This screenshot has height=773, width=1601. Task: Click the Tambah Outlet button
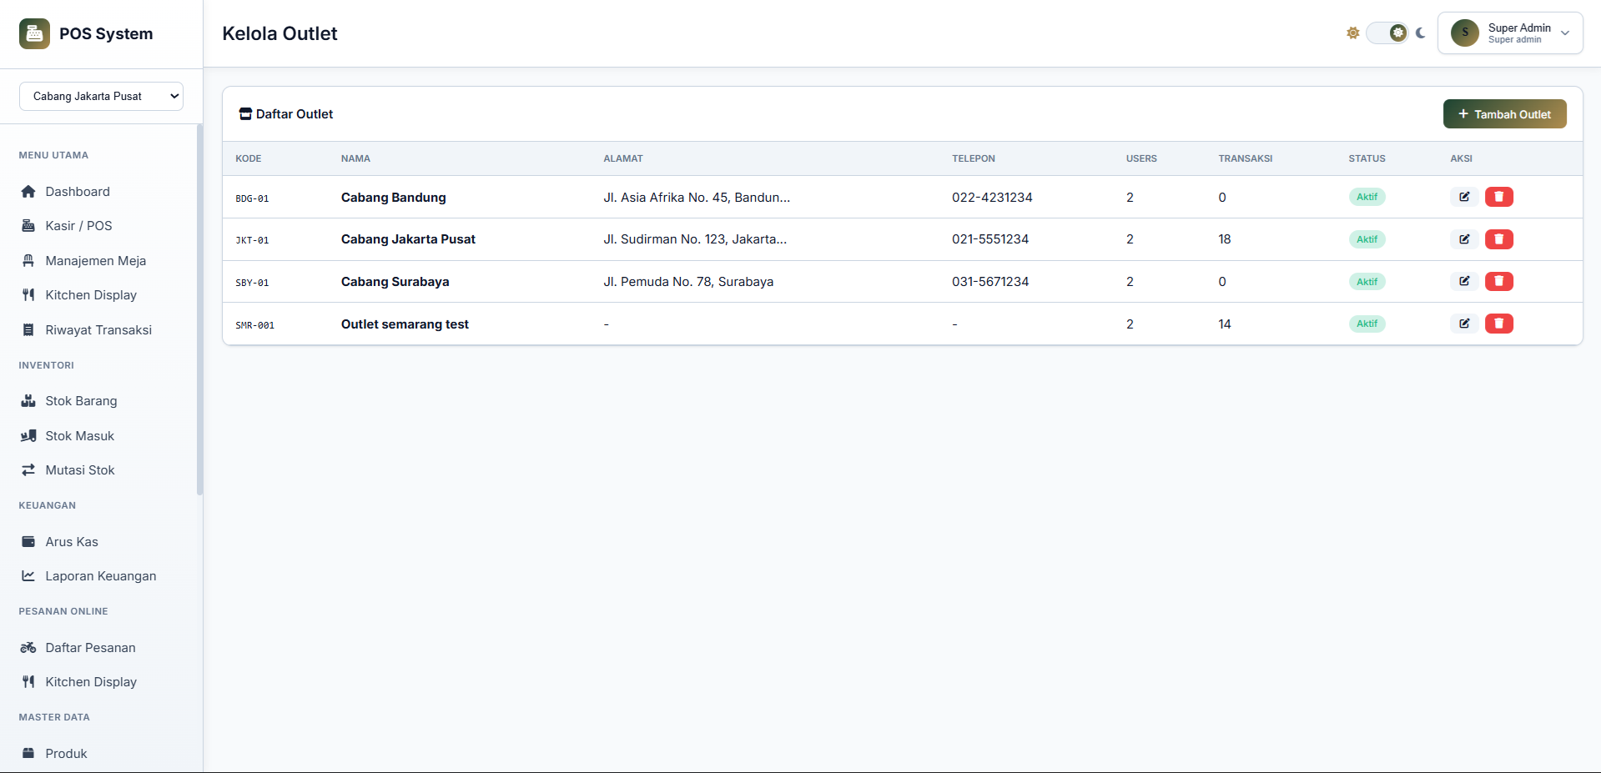[1504, 113]
